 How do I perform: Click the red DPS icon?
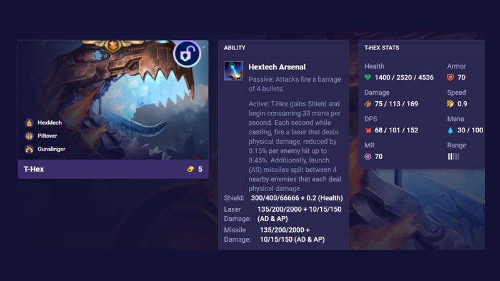coord(367,130)
